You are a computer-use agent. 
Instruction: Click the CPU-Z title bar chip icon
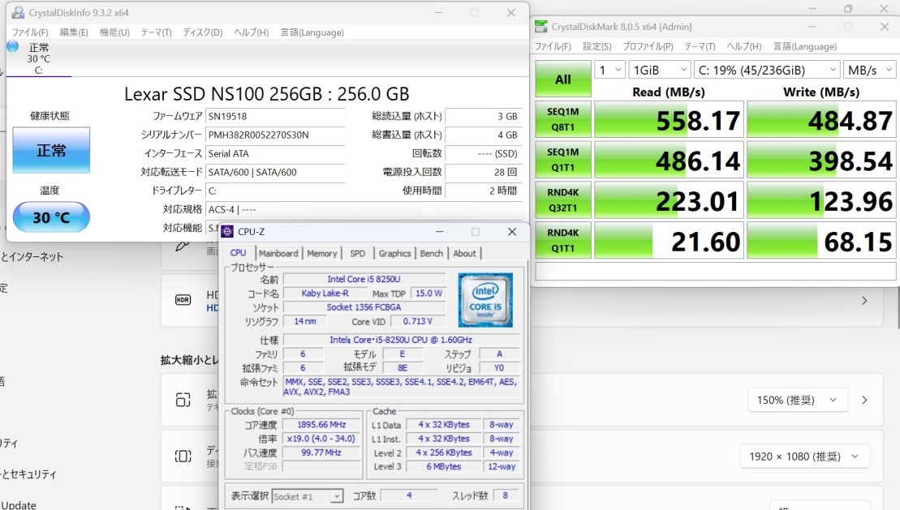(227, 232)
